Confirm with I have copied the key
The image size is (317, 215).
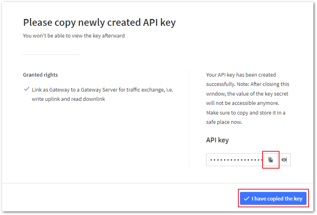[273, 198]
